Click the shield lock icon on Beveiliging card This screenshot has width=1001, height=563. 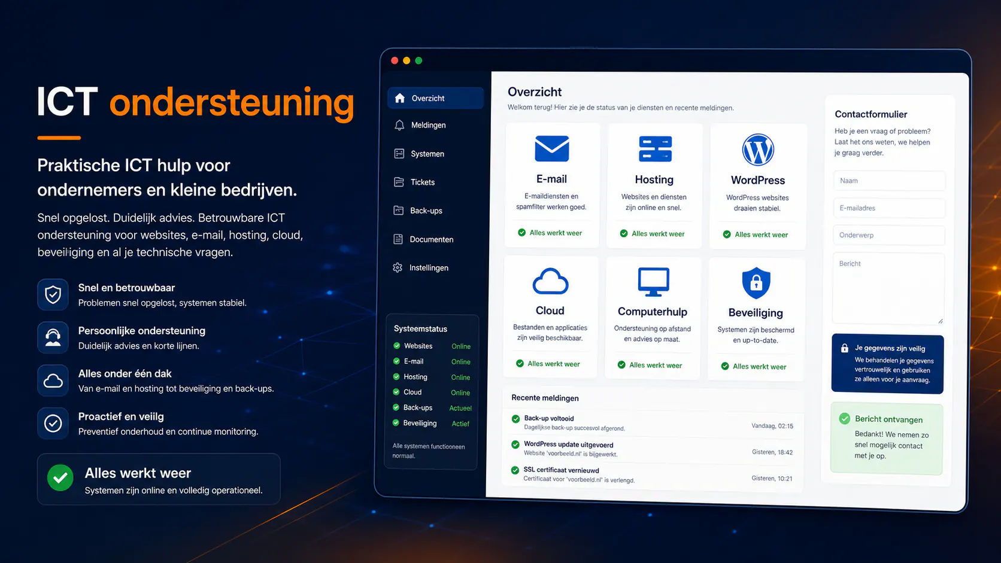coord(756,283)
